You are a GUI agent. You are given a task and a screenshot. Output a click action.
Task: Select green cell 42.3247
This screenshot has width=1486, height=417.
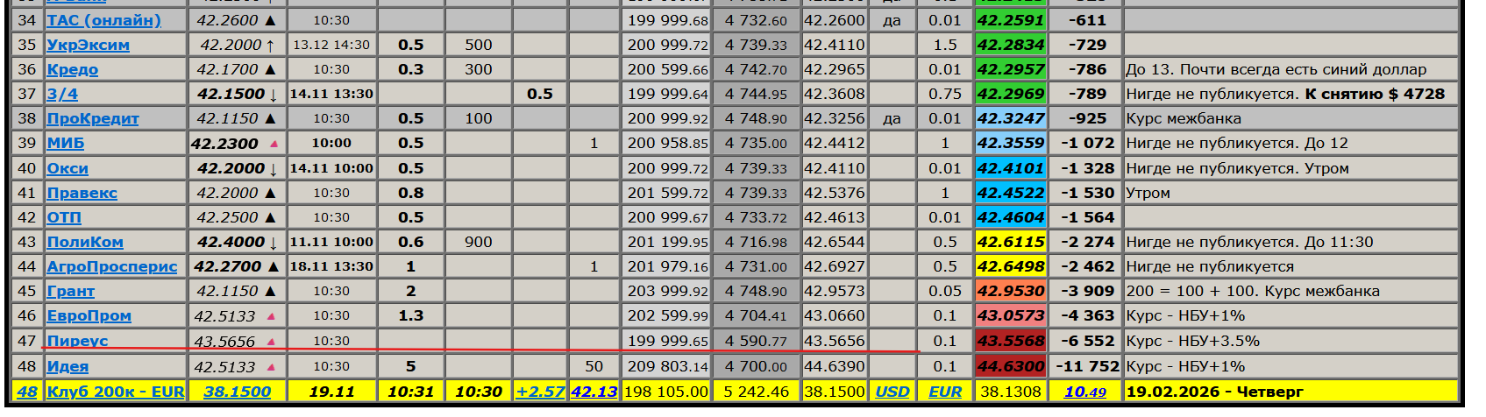click(x=1011, y=118)
